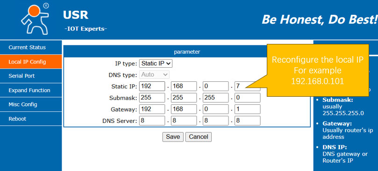Click the 'DNS Server:' label
The width and height of the screenshot is (378, 171).
120,121
